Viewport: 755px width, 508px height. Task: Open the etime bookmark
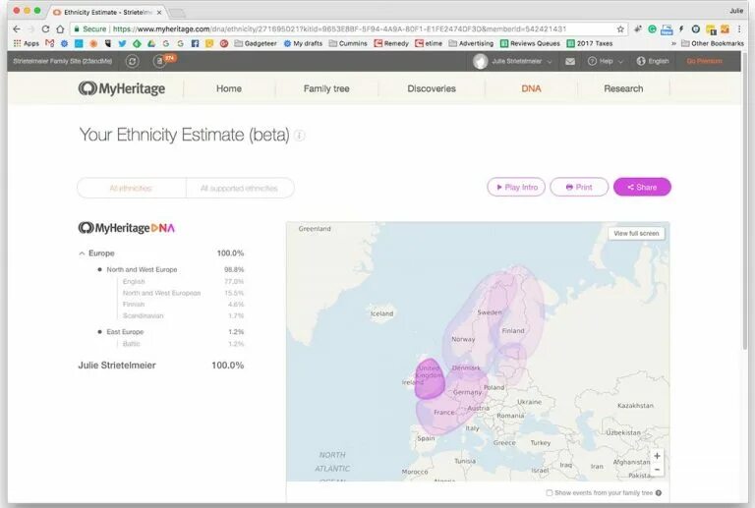point(429,43)
